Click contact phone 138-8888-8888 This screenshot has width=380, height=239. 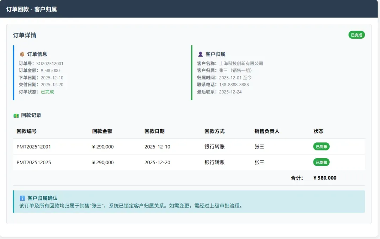[234, 85]
